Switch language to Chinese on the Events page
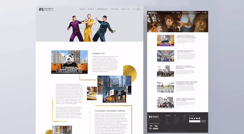The height and width of the screenshot is (134, 244). (205, 12)
